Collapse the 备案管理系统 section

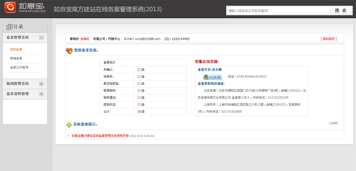point(41,38)
